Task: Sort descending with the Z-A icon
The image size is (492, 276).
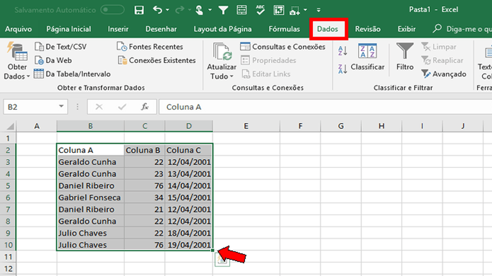Action: (x=342, y=69)
